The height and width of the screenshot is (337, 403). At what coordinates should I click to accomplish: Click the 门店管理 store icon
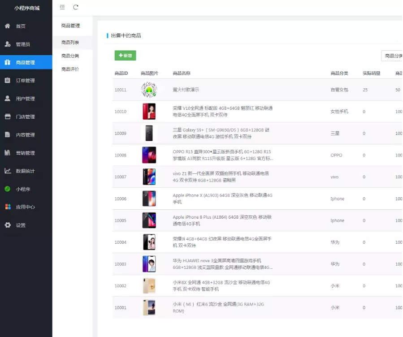[8, 117]
